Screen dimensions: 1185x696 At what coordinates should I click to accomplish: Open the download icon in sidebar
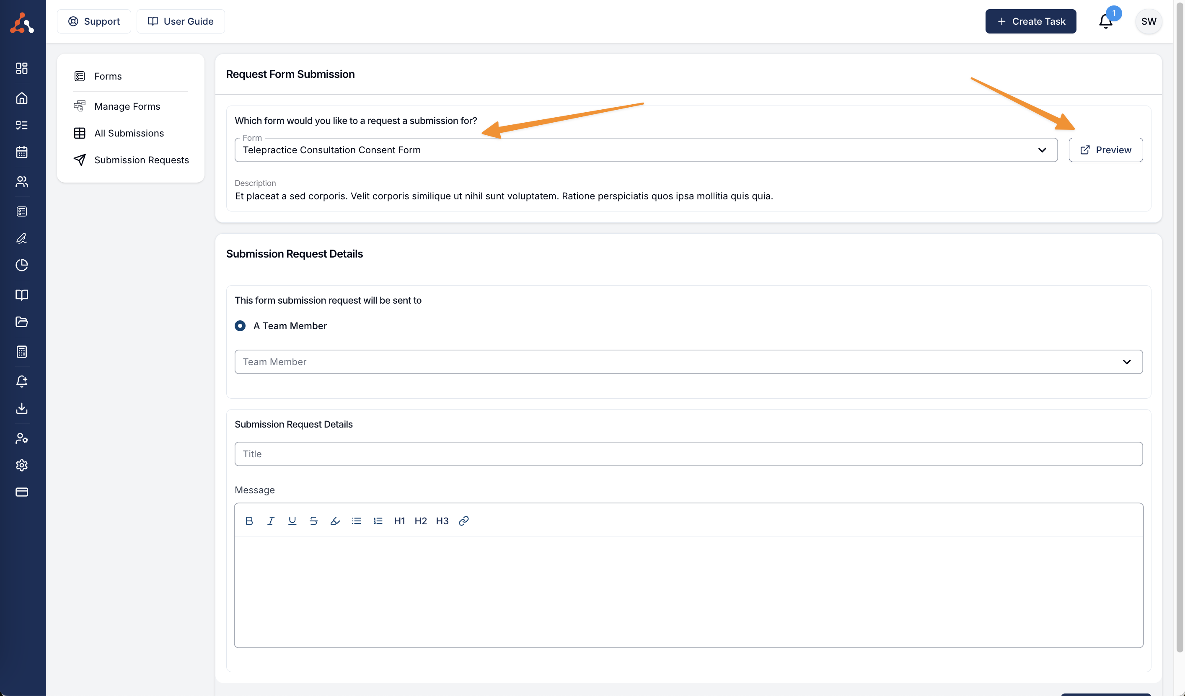click(22, 408)
